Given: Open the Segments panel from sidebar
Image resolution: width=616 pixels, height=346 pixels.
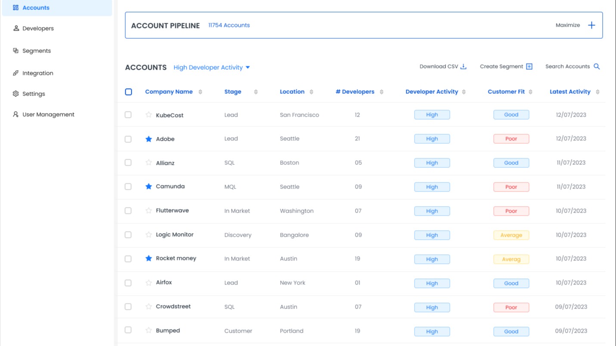Looking at the screenshot, I should (15, 50).
